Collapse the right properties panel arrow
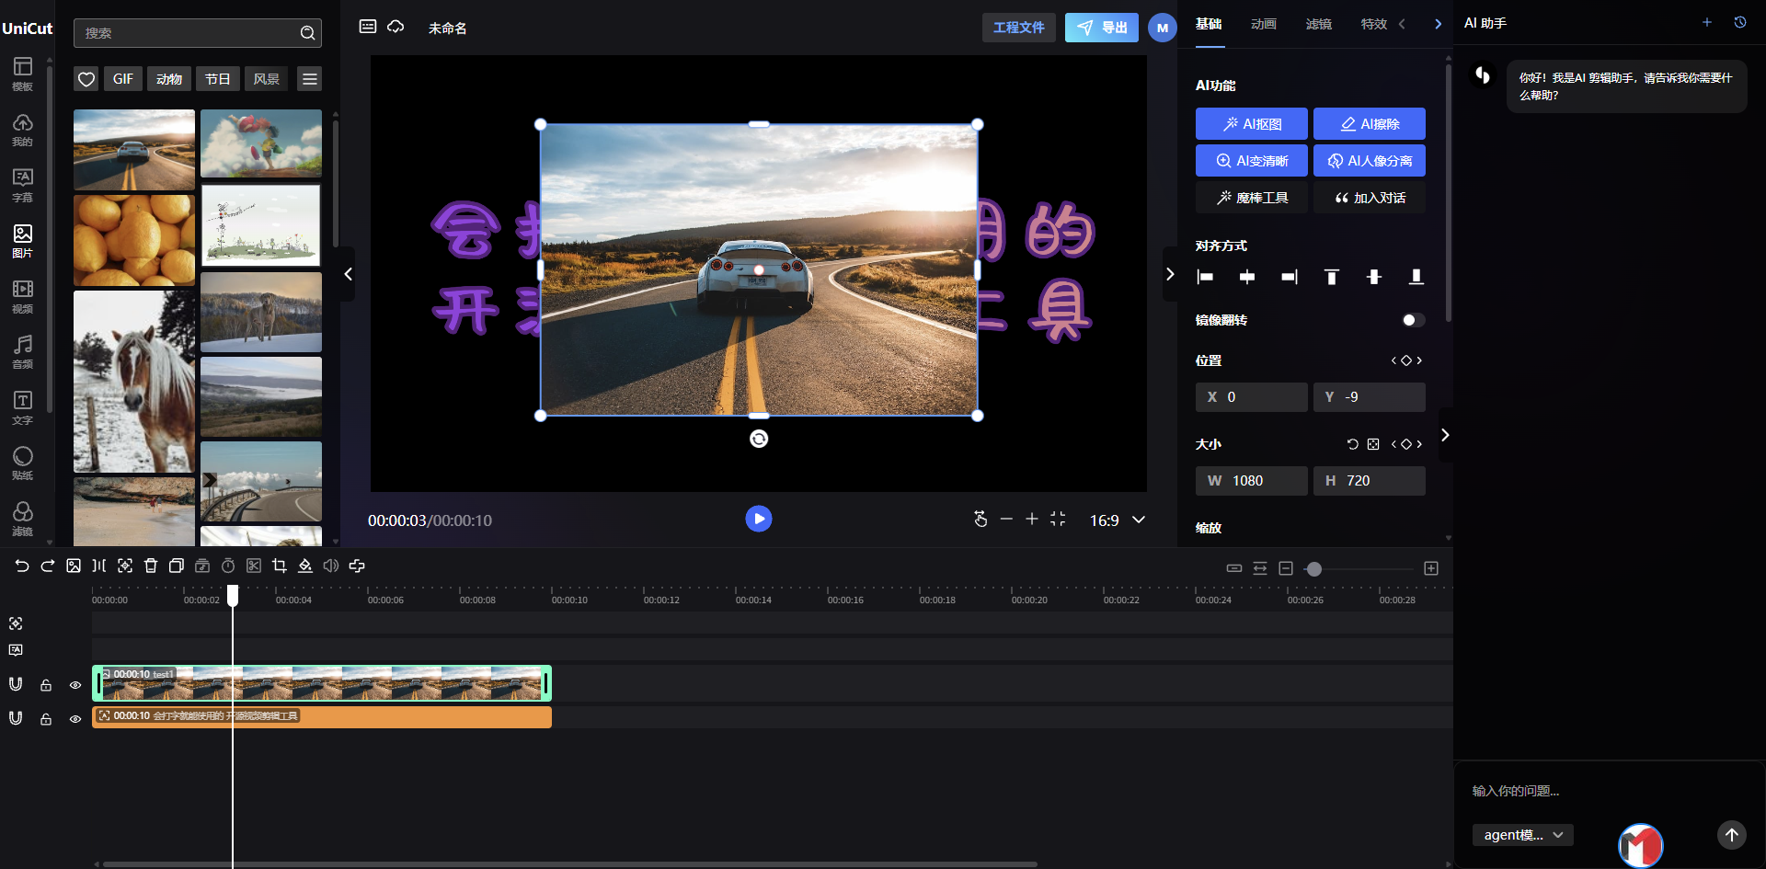Image resolution: width=1766 pixels, height=869 pixels. 1170,274
